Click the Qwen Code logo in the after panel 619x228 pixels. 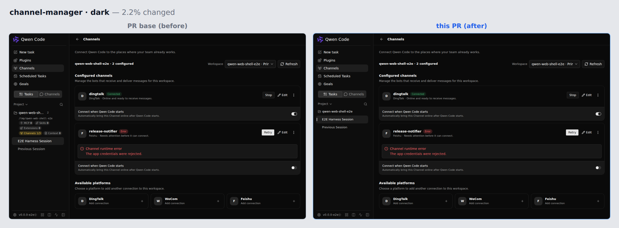tap(320, 39)
